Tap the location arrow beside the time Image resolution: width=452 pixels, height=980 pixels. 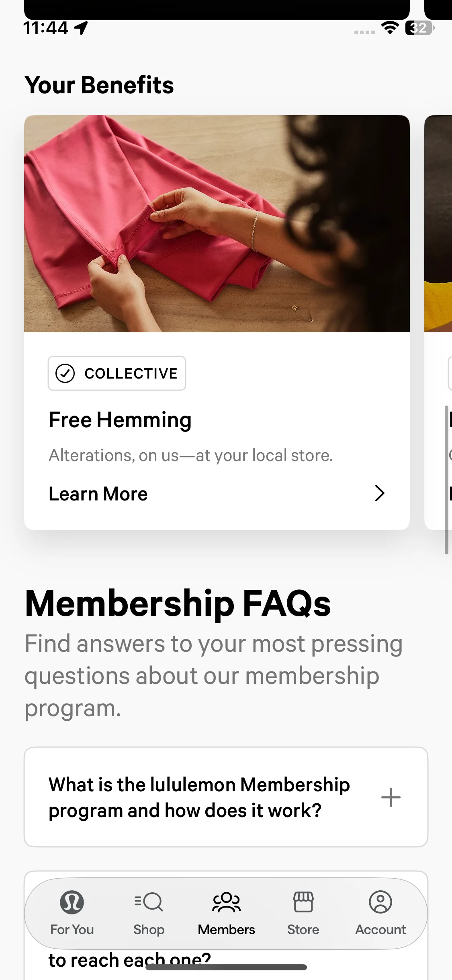point(81,28)
